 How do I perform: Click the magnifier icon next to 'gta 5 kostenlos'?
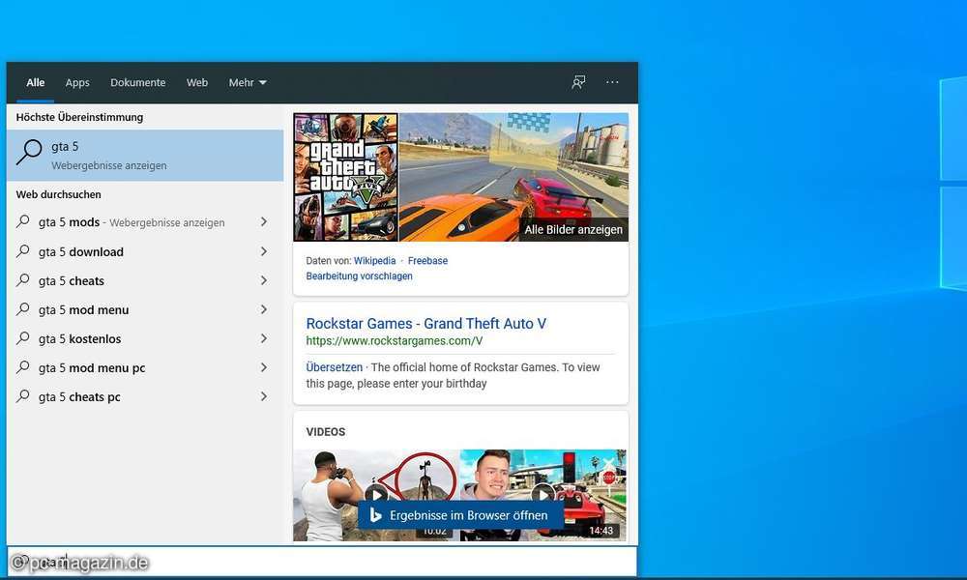(x=23, y=338)
